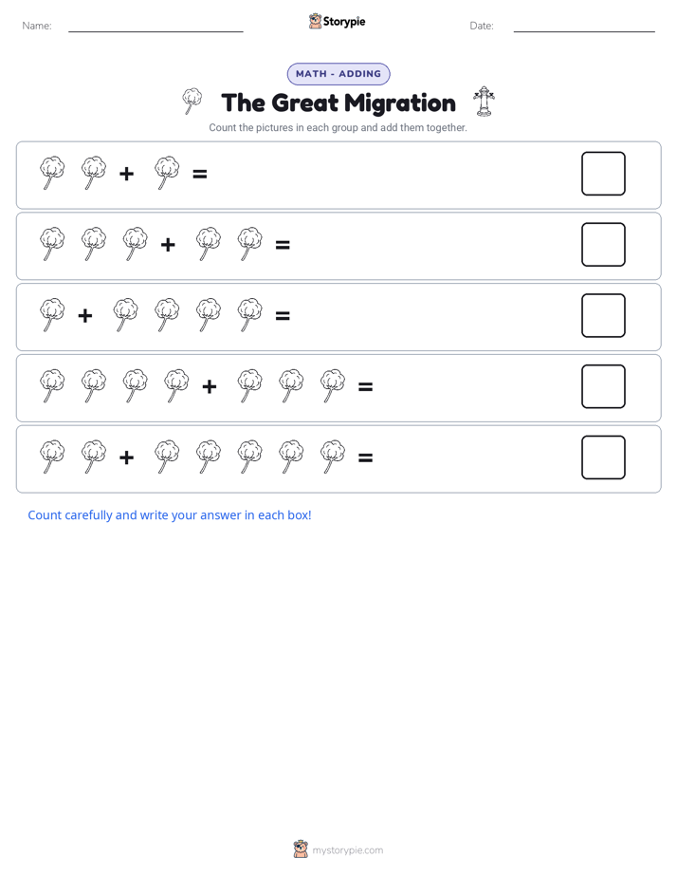Click the answer box in the fourth row
The image size is (677, 877).
pyautogui.click(x=603, y=386)
